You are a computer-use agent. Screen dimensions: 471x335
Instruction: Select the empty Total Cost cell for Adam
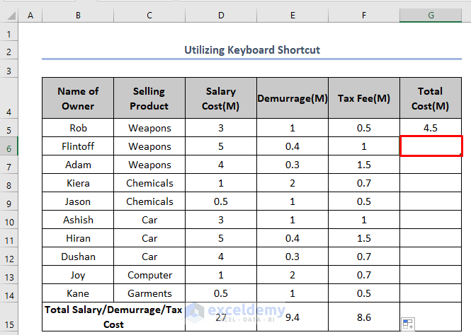[431, 165]
